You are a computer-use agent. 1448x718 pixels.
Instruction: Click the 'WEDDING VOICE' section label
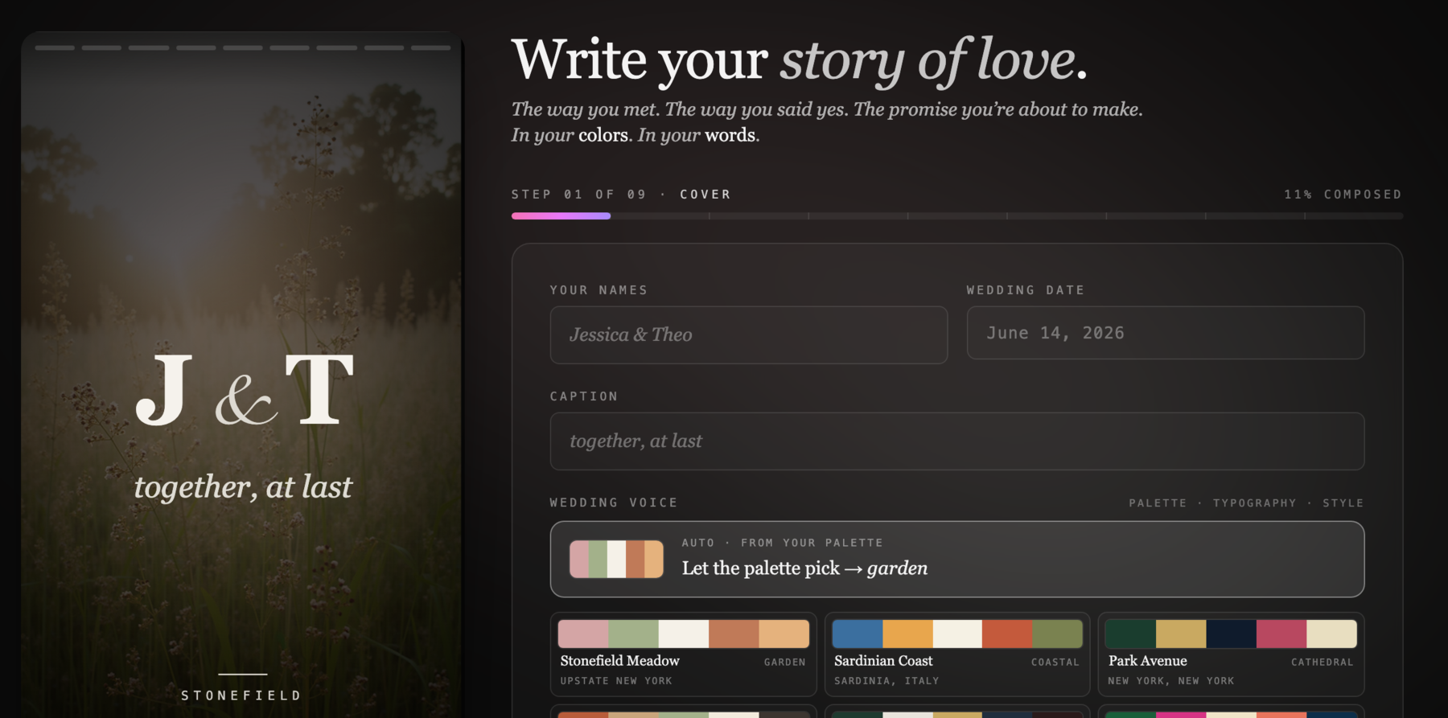click(x=614, y=503)
